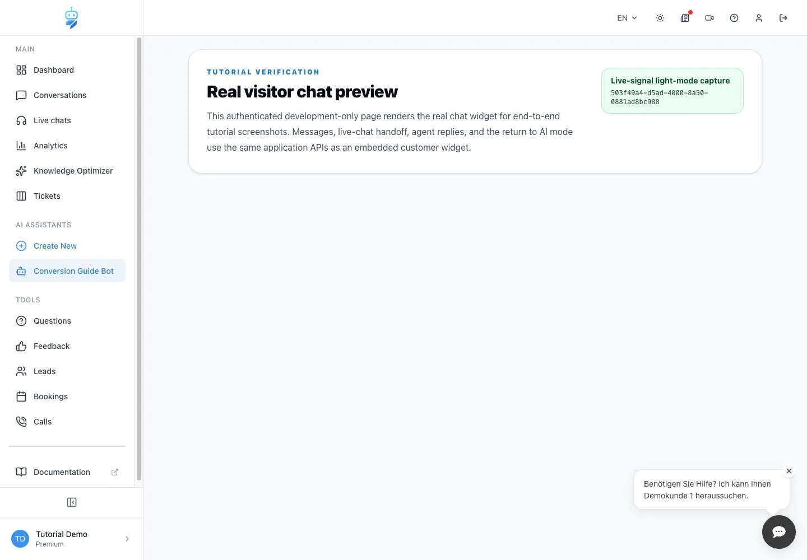Viewport: 807px width, 560px height.
Task: Close the chat help bubble
Action: point(789,471)
